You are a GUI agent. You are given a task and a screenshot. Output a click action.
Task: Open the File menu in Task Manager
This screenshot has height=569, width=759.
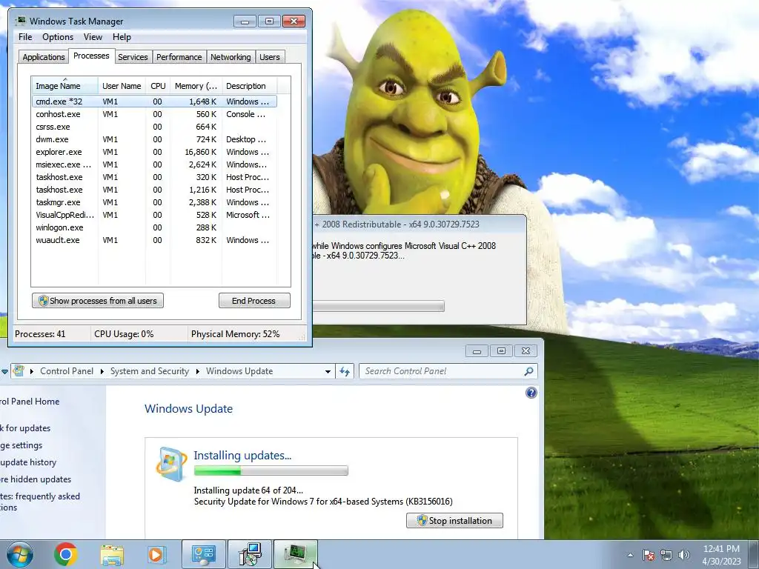coord(25,37)
